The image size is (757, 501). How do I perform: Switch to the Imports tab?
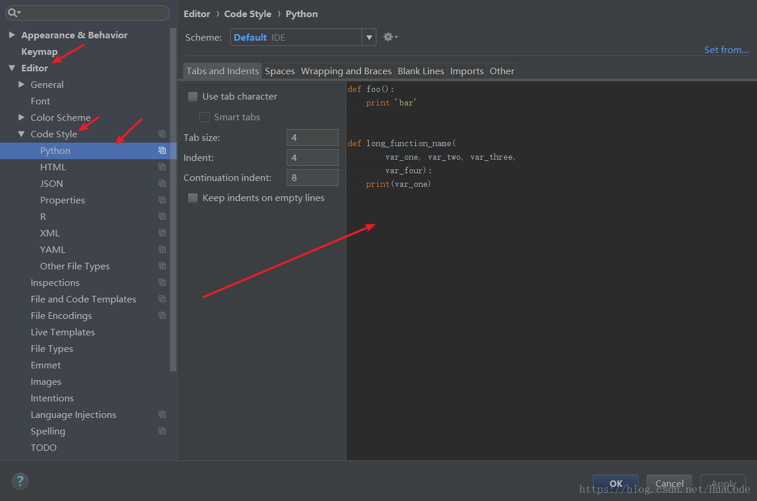(x=467, y=71)
